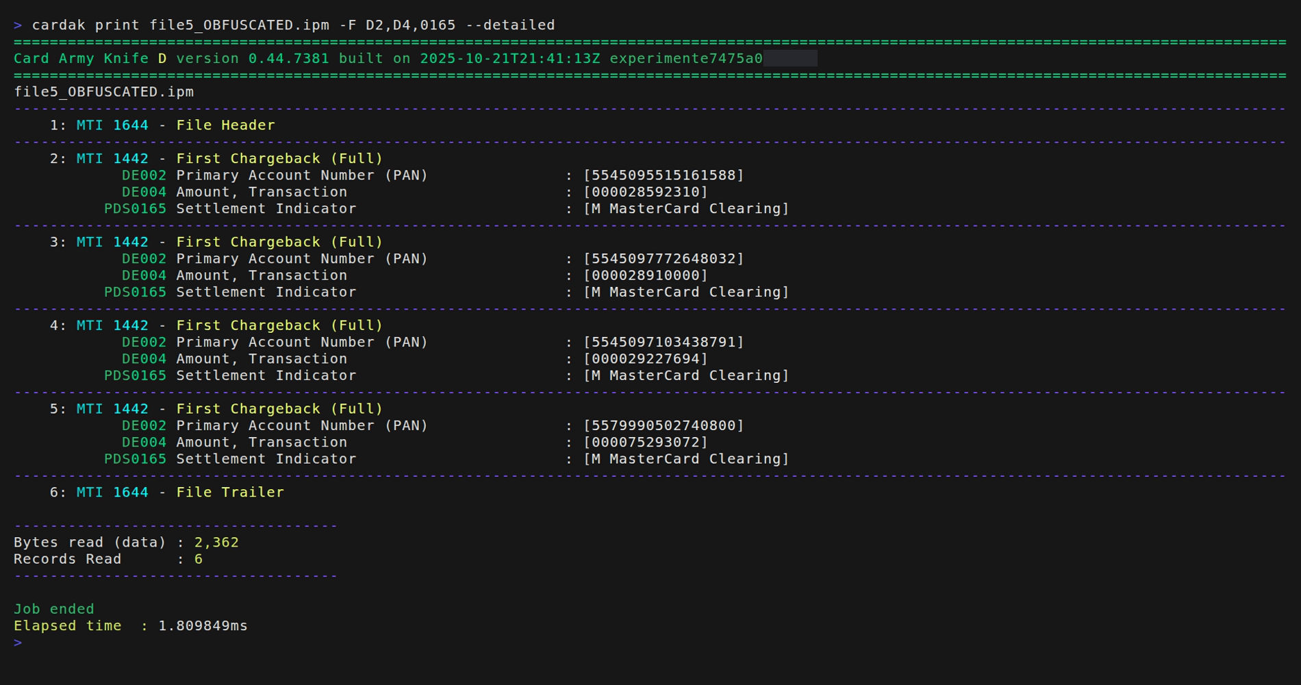Click PAN value 5545095515161588 in record 2

coord(662,175)
